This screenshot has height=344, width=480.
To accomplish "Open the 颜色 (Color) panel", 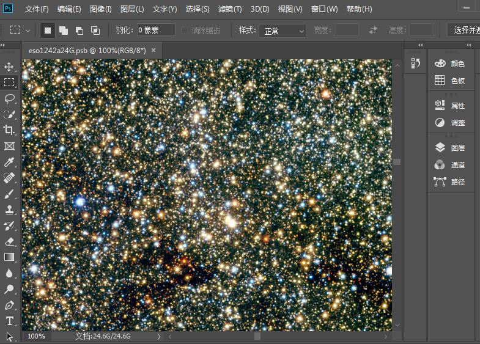I will [x=450, y=64].
